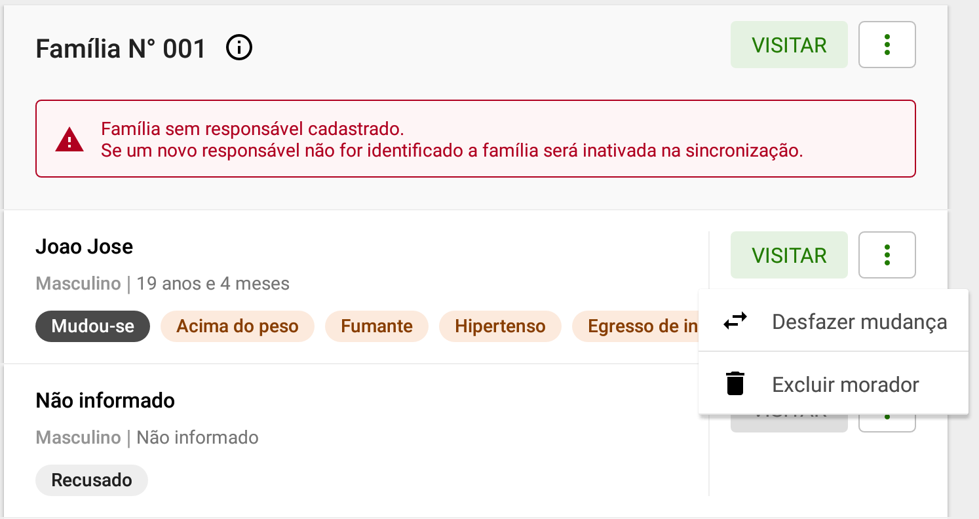The width and height of the screenshot is (979, 519).
Task: Open partially hidden menu for Não informado
Action: point(887,423)
